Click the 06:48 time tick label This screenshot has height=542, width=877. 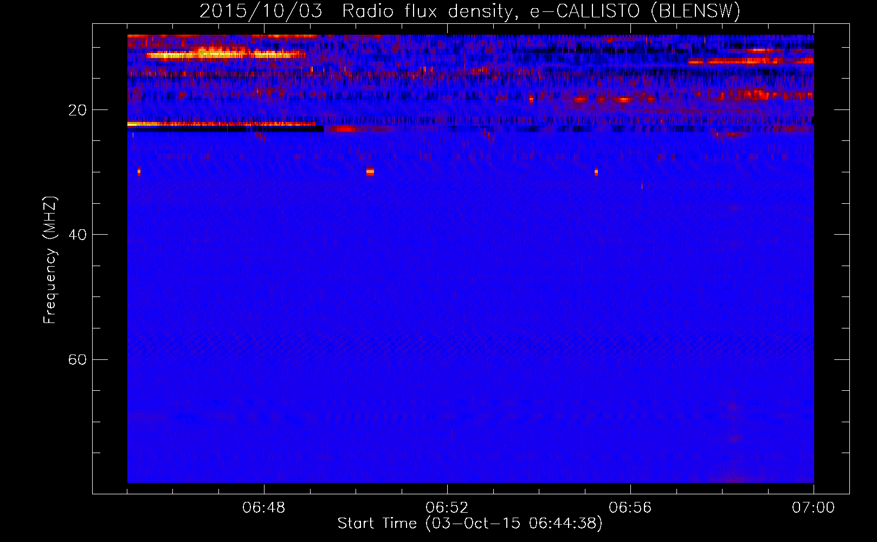point(264,508)
